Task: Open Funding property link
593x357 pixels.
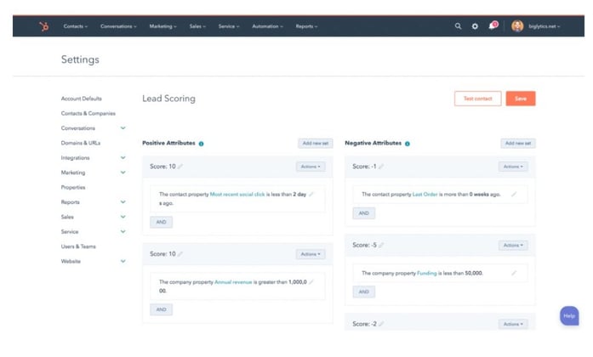Action: [x=426, y=273]
